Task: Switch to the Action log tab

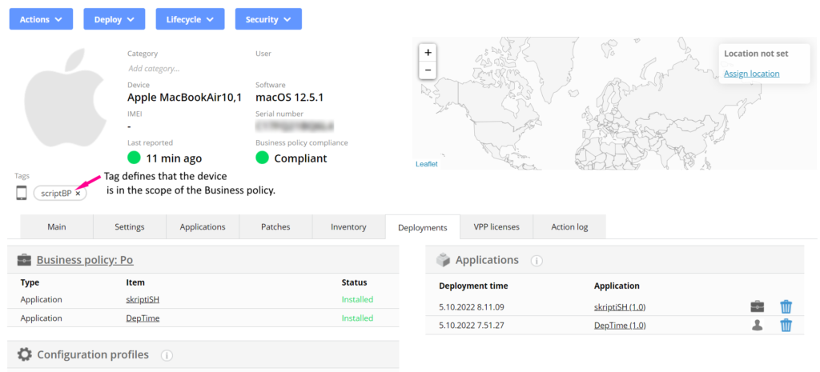Action: point(569,227)
